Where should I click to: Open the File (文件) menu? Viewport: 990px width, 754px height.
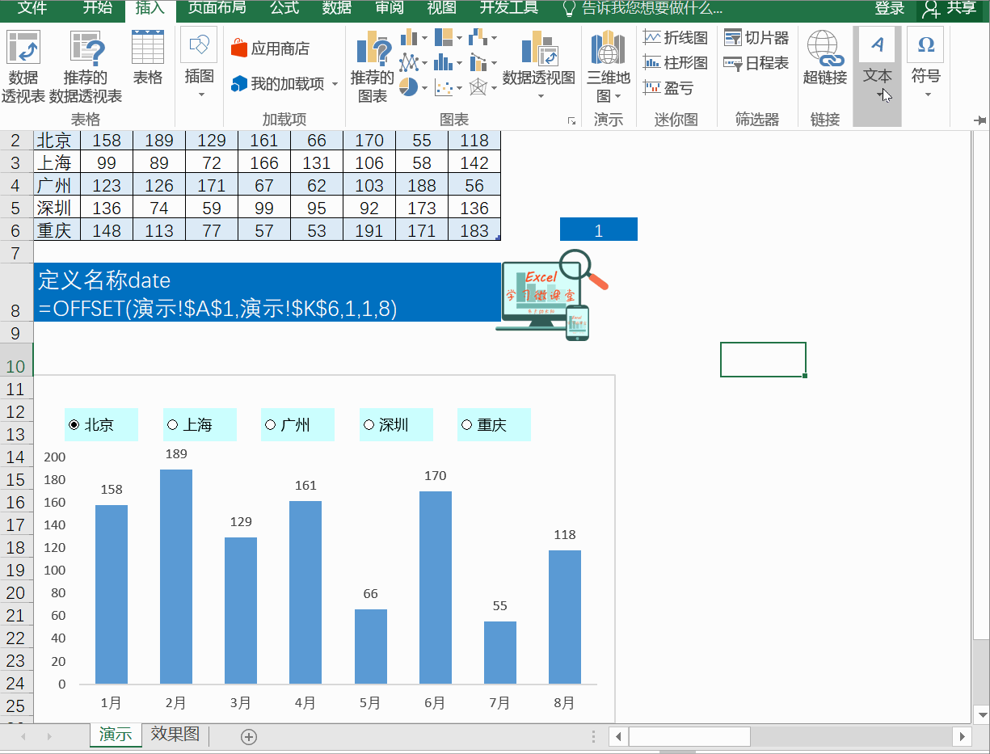[32, 9]
